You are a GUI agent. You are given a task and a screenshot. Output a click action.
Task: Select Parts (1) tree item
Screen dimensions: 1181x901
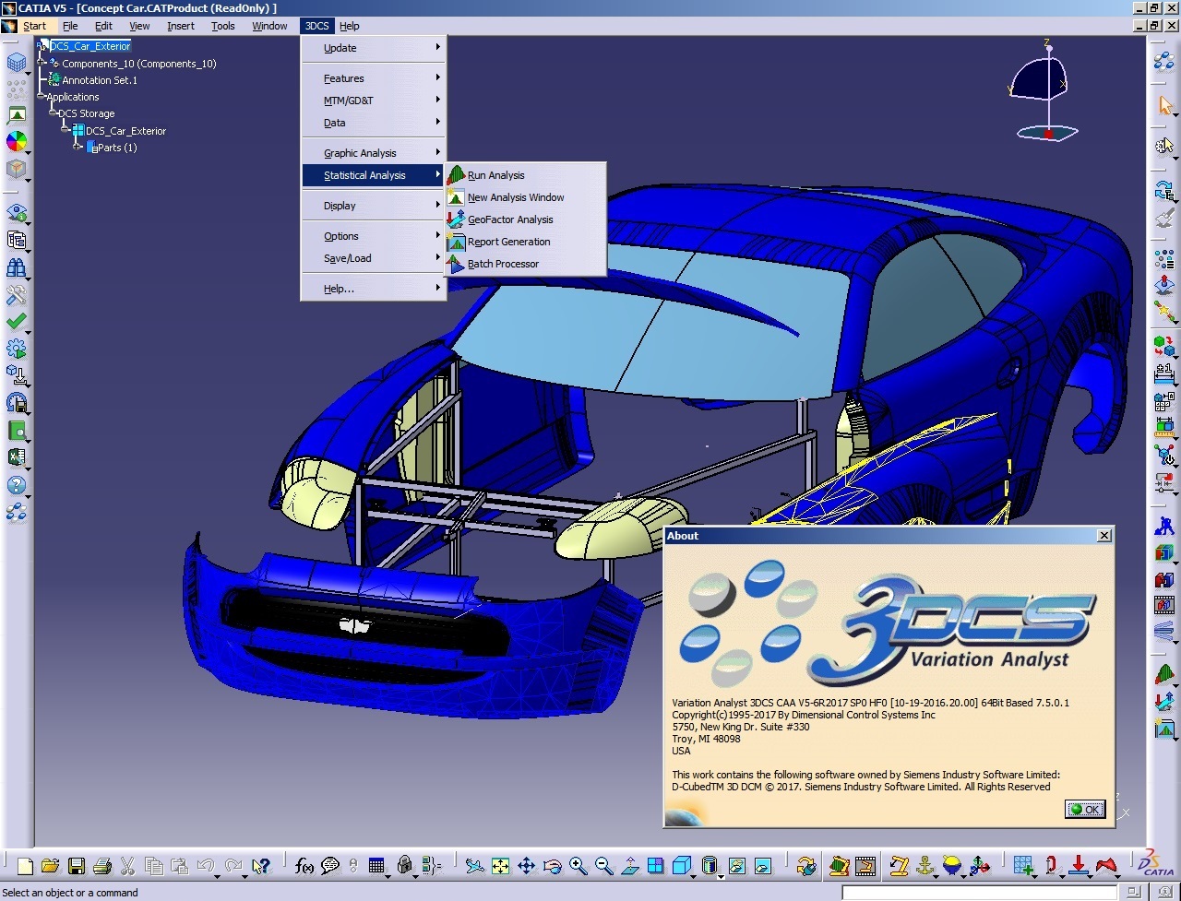coord(116,148)
